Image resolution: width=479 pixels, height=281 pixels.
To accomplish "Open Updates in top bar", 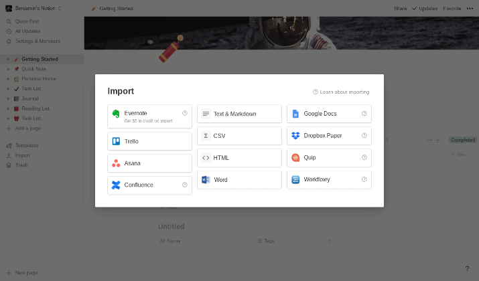I will click(425, 9).
